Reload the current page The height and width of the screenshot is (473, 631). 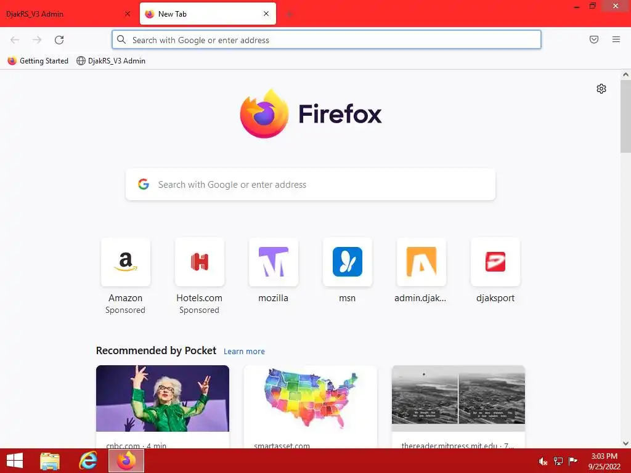(x=59, y=40)
